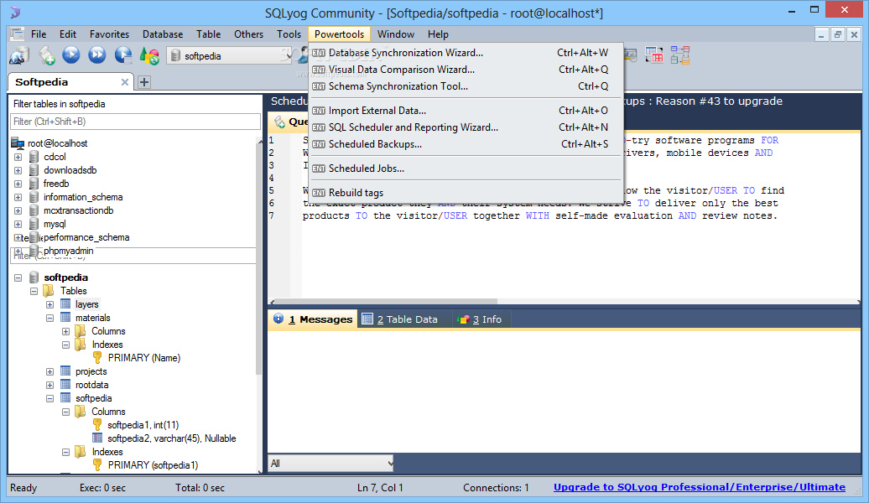Expand the mysql database node

tap(18, 224)
